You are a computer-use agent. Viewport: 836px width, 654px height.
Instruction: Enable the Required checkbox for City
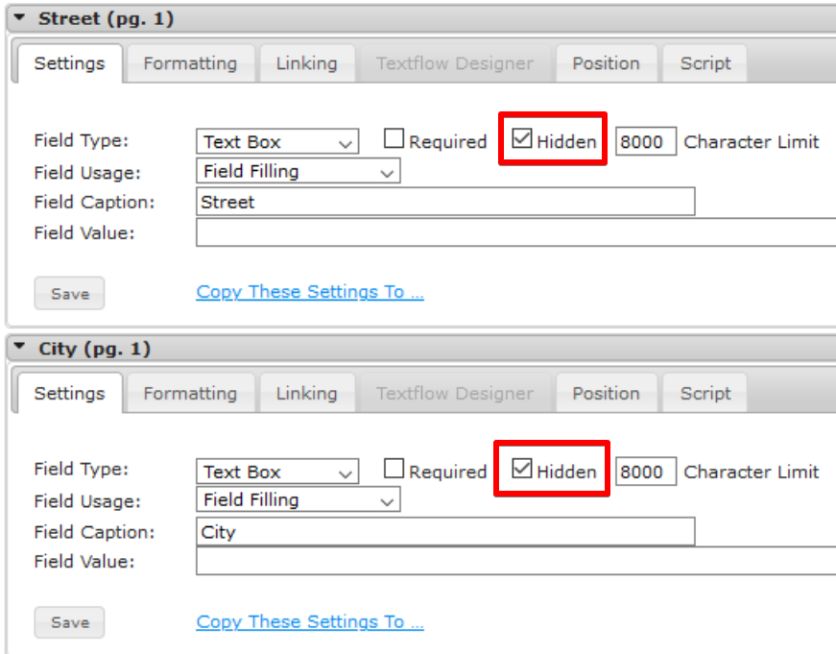pos(394,469)
